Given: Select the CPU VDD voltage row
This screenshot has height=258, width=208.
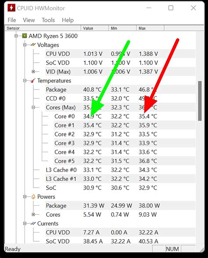Looking at the screenshot, I should 120,54.
